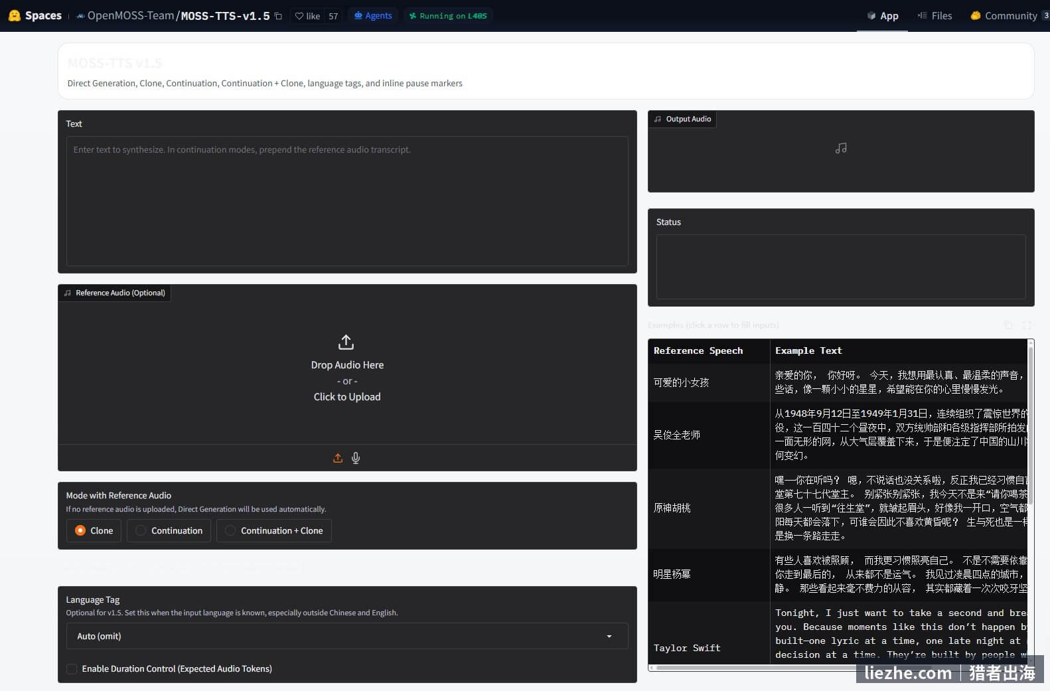This screenshot has width=1050, height=691.
Task: Click the App tab cube icon
Action: [871, 16]
